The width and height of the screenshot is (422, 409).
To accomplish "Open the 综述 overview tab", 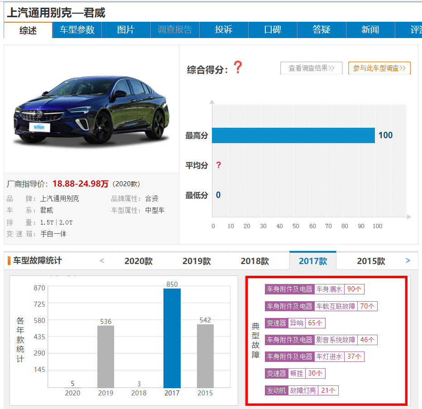I will [28, 30].
